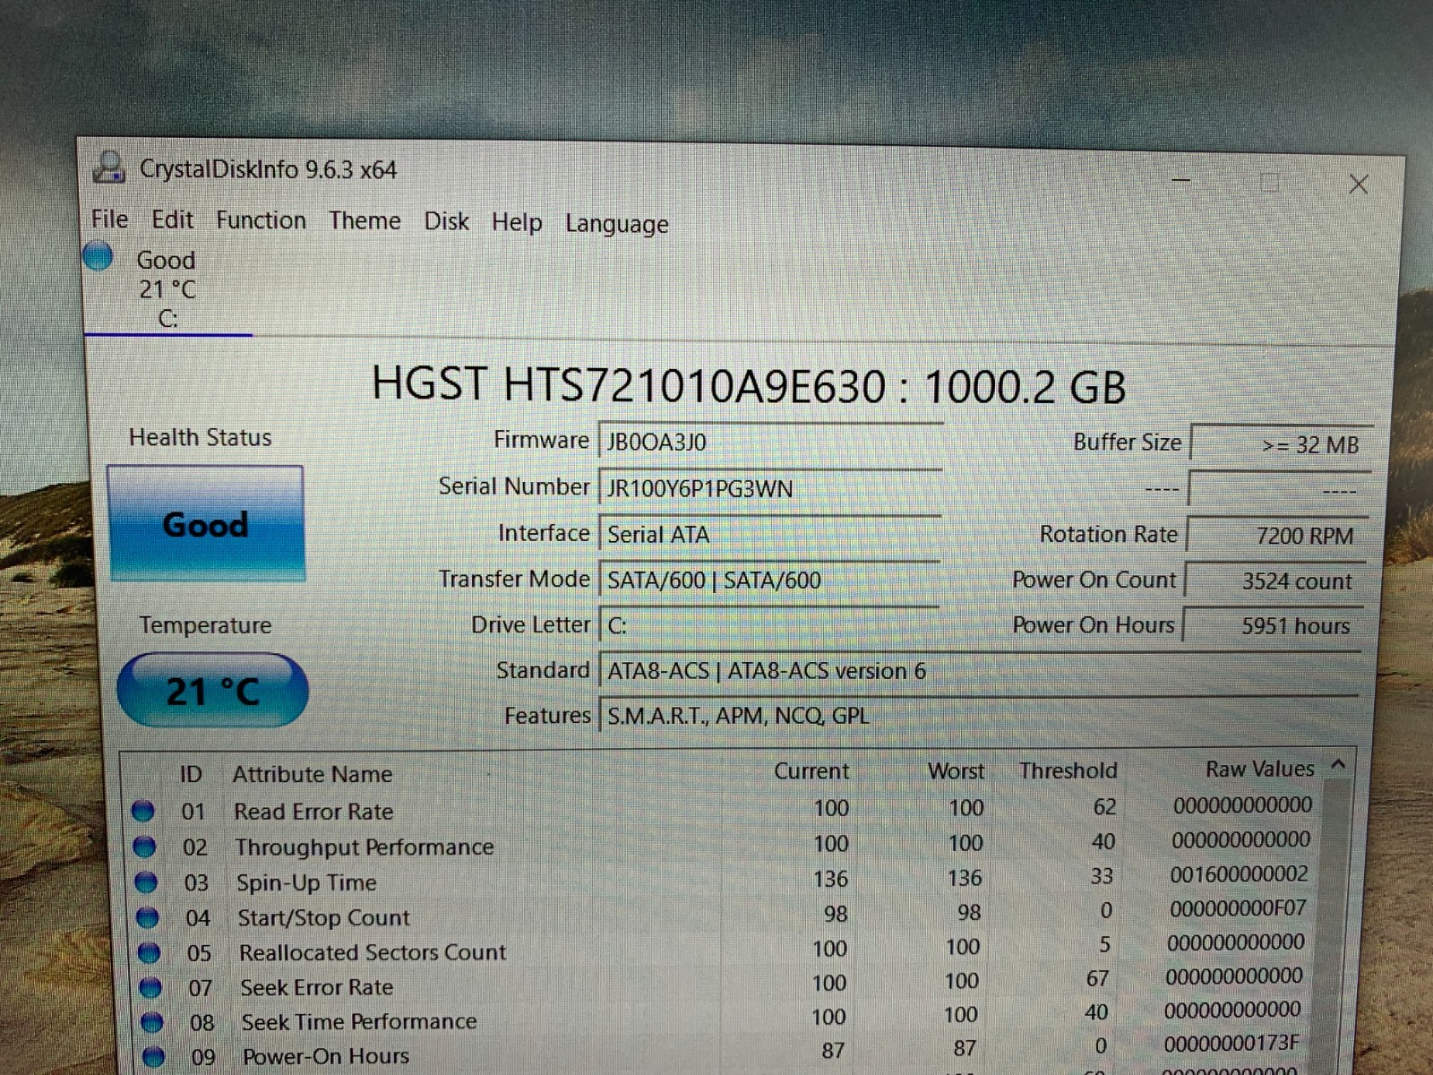
Task: Click the Standard field ATA8-ACS
Action: [979, 670]
